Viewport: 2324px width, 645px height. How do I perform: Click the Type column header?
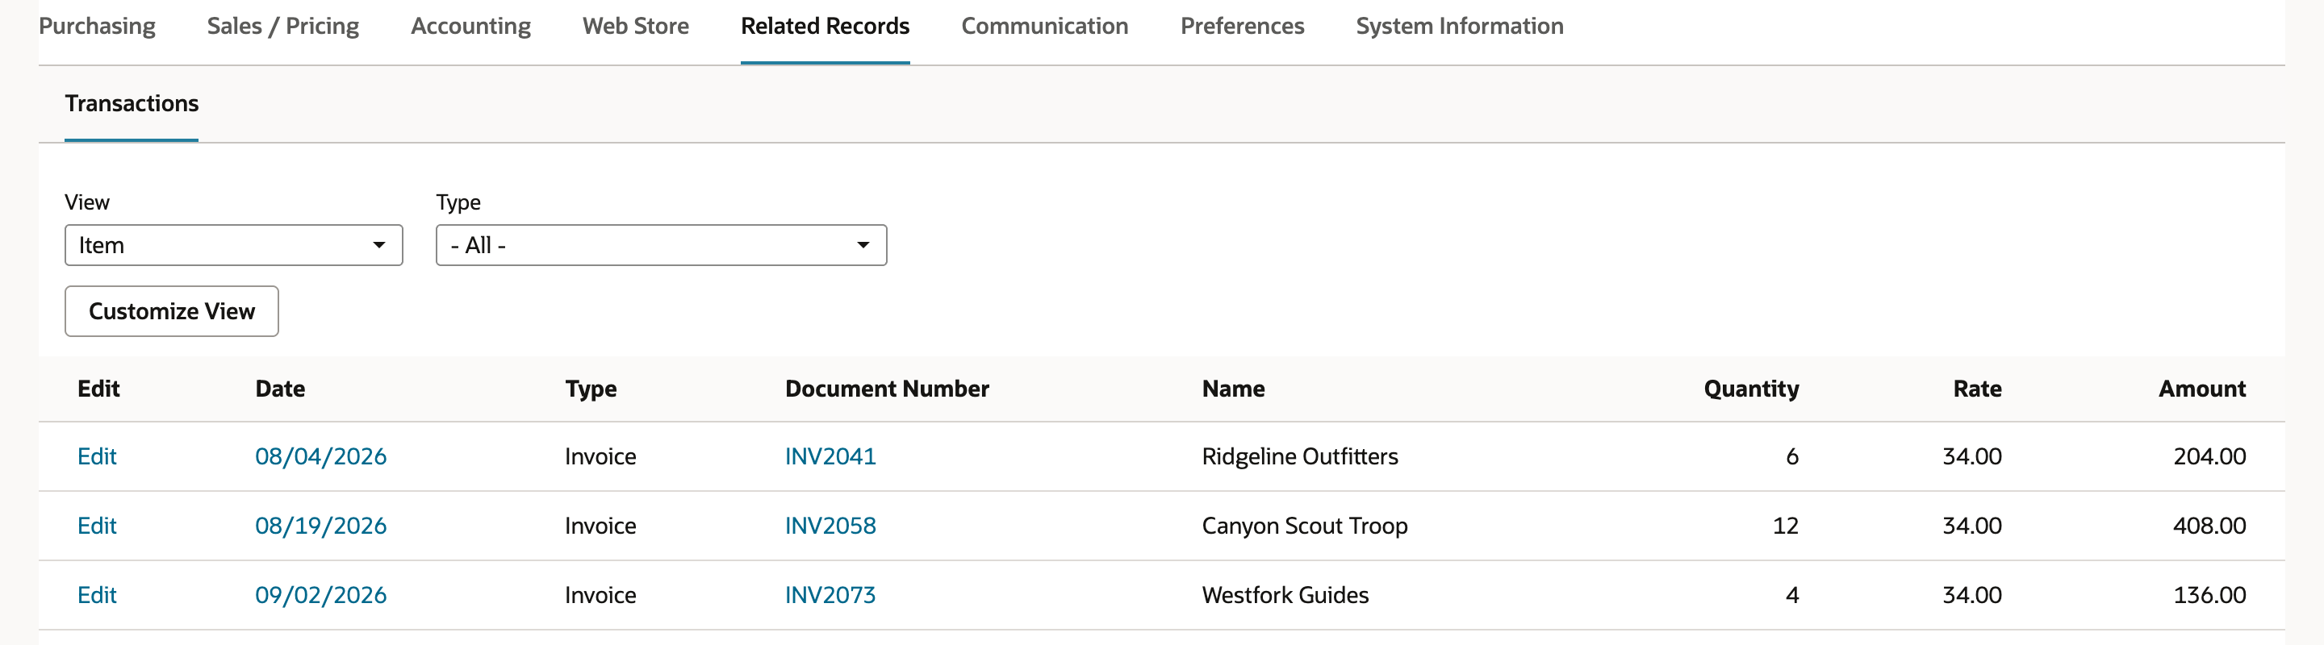coord(591,389)
